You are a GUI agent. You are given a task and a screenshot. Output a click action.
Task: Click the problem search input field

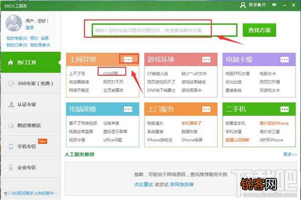click(x=165, y=30)
